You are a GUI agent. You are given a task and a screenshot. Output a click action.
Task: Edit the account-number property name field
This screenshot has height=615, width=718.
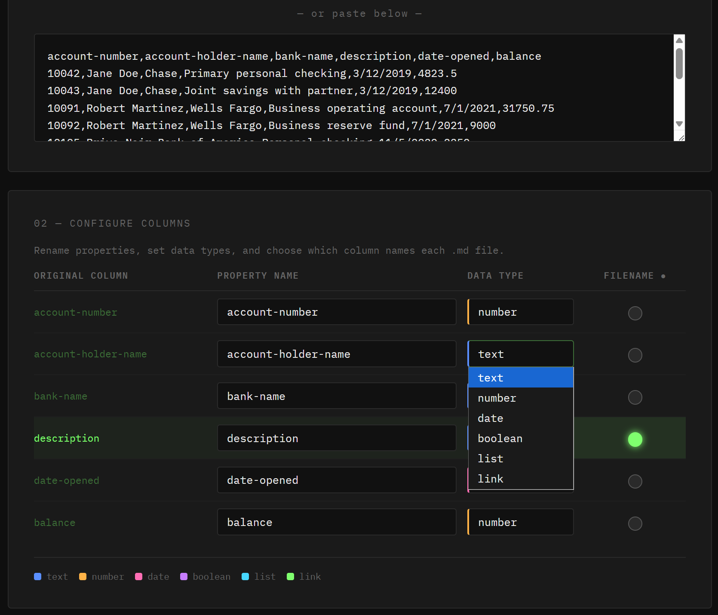[337, 312]
